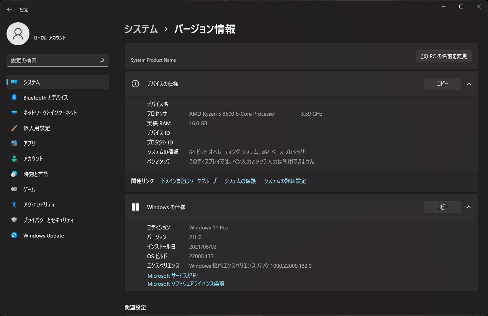
Task: Click the 21H2 version value
Action: point(195,237)
